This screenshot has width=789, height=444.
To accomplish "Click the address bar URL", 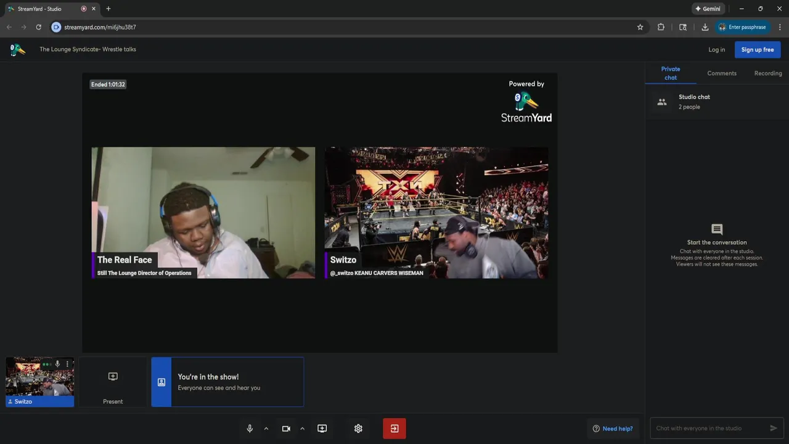I will coord(100,27).
